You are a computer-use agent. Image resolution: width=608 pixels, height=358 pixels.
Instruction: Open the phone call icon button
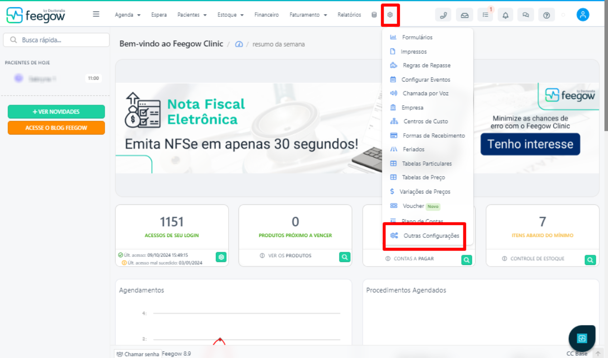pyautogui.click(x=443, y=15)
